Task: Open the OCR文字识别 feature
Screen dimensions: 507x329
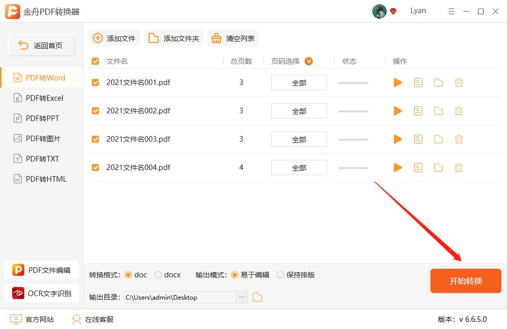Action: [41, 293]
